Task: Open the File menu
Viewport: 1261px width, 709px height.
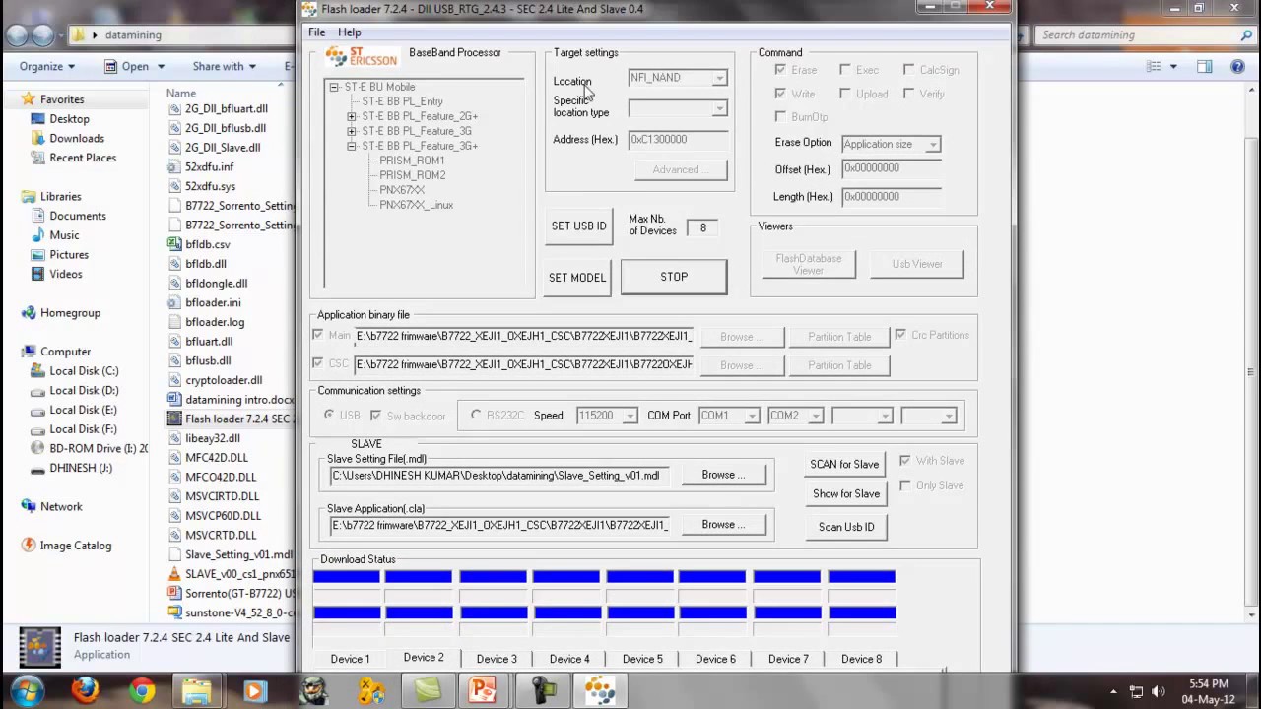Action: (x=316, y=32)
